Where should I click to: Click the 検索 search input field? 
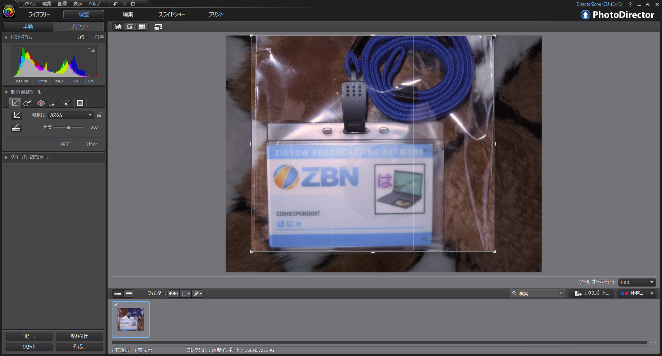tap(537, 294)
